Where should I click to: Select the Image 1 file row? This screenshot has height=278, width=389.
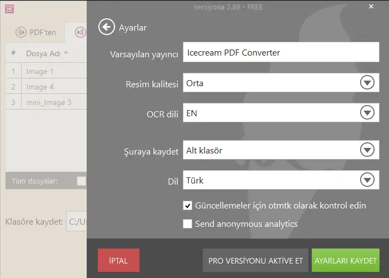[46, 71]
